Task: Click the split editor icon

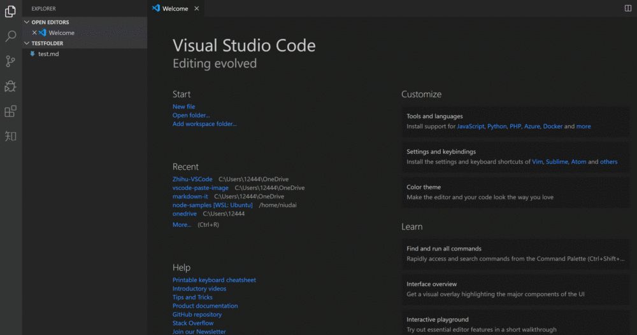Action: point(628,8)
